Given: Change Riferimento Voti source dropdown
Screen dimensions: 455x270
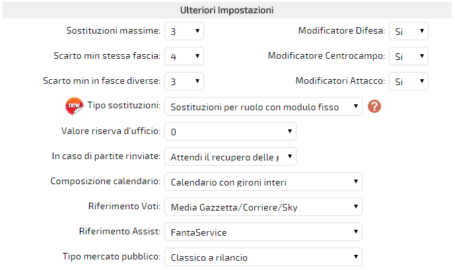Looking at the screenshot, I should click(x=263, y=207).
